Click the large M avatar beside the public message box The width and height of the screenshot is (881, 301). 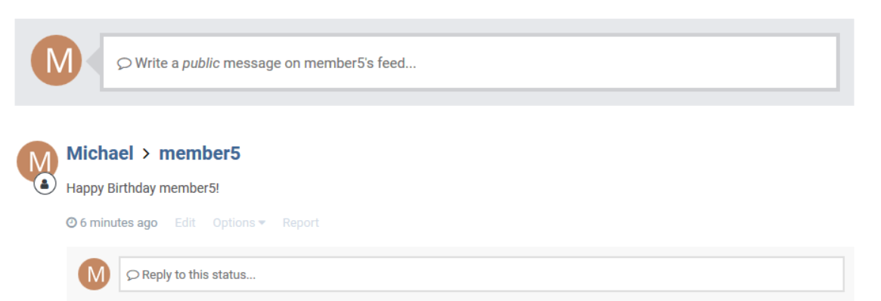coord(56,60)
